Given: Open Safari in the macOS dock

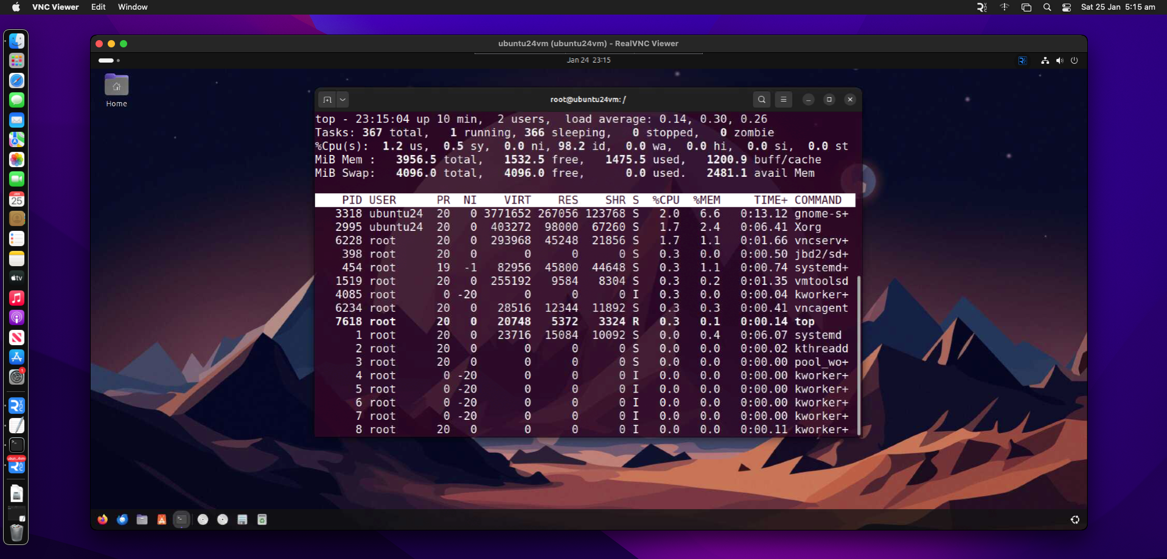Looking at the screenshot, I should [16, 80].
